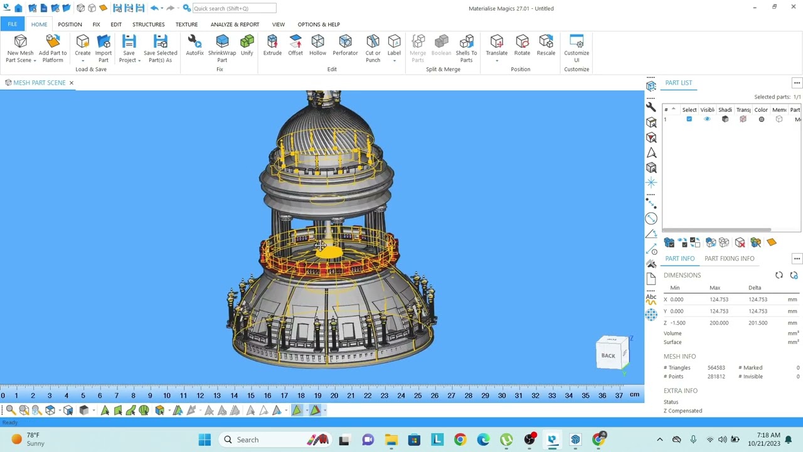The height and width of the screenshot is (452, 803).
Task: Click Save Selected Part(s) As icon
Action: point(161,42)
